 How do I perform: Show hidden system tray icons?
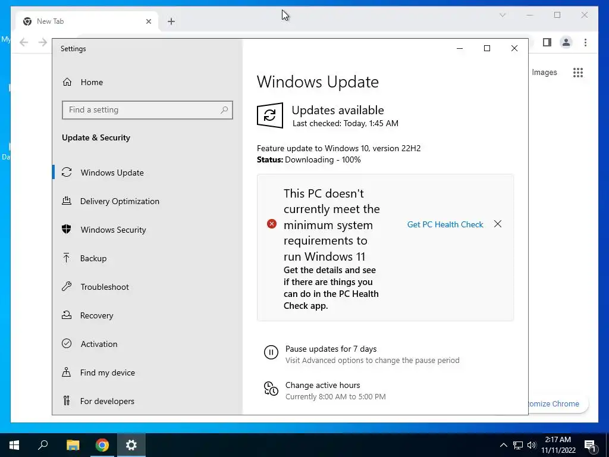click(503, 445)
